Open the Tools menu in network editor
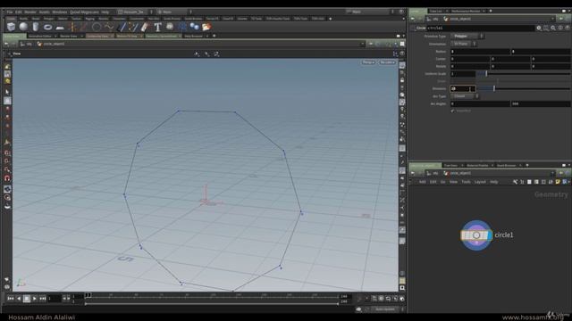 (466, 182)
